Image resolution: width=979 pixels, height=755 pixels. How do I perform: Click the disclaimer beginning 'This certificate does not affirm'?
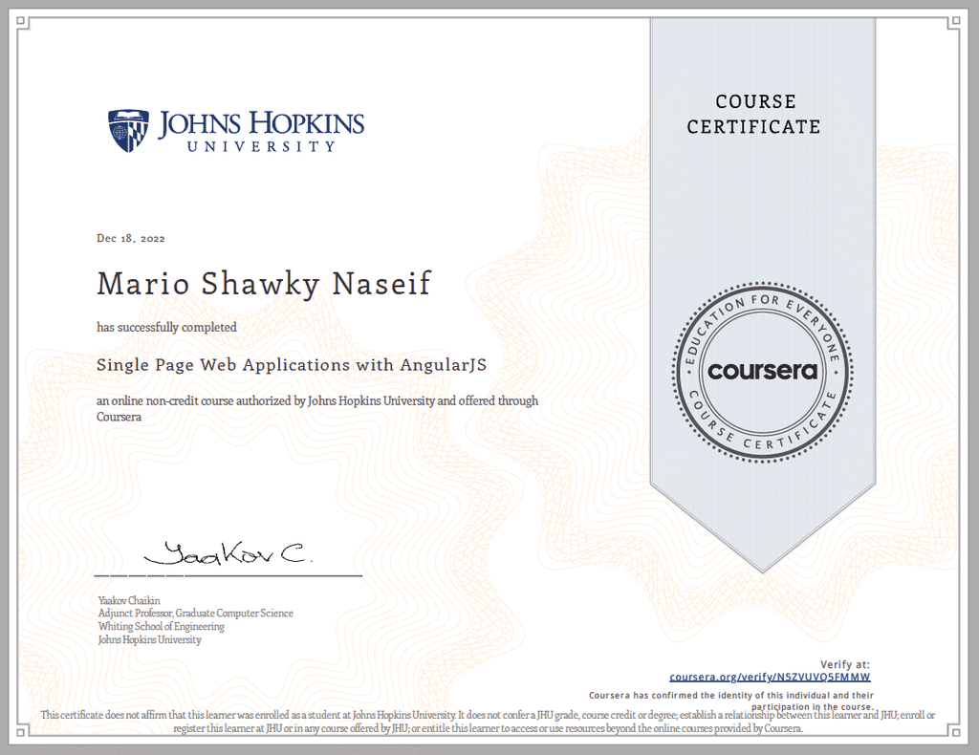488,722
